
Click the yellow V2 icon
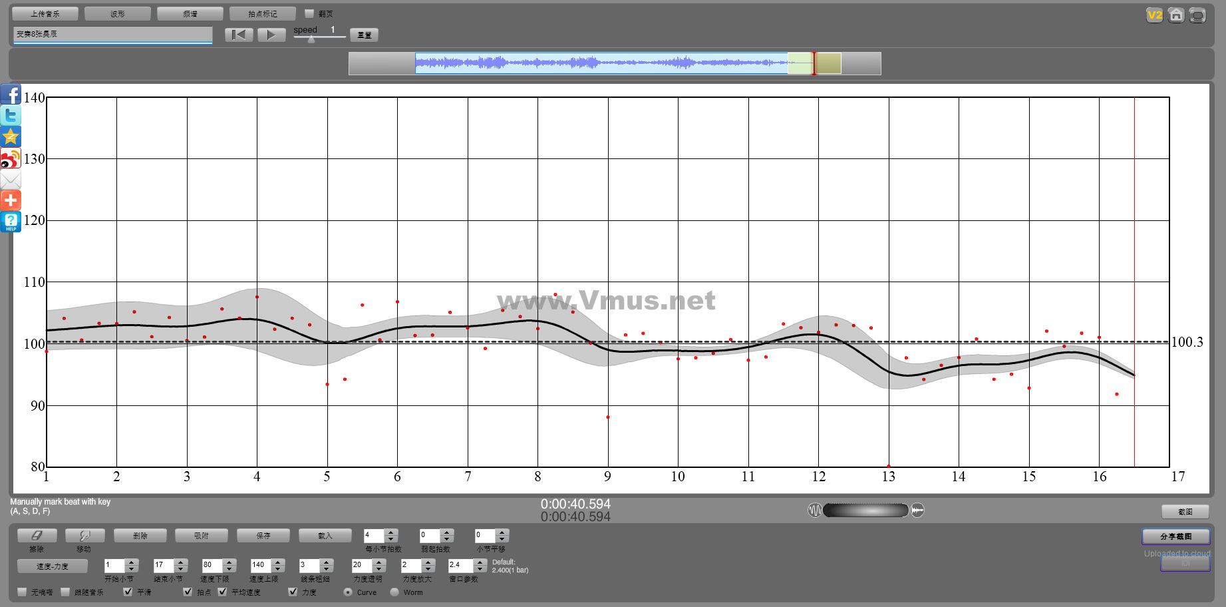point(1155,15)
